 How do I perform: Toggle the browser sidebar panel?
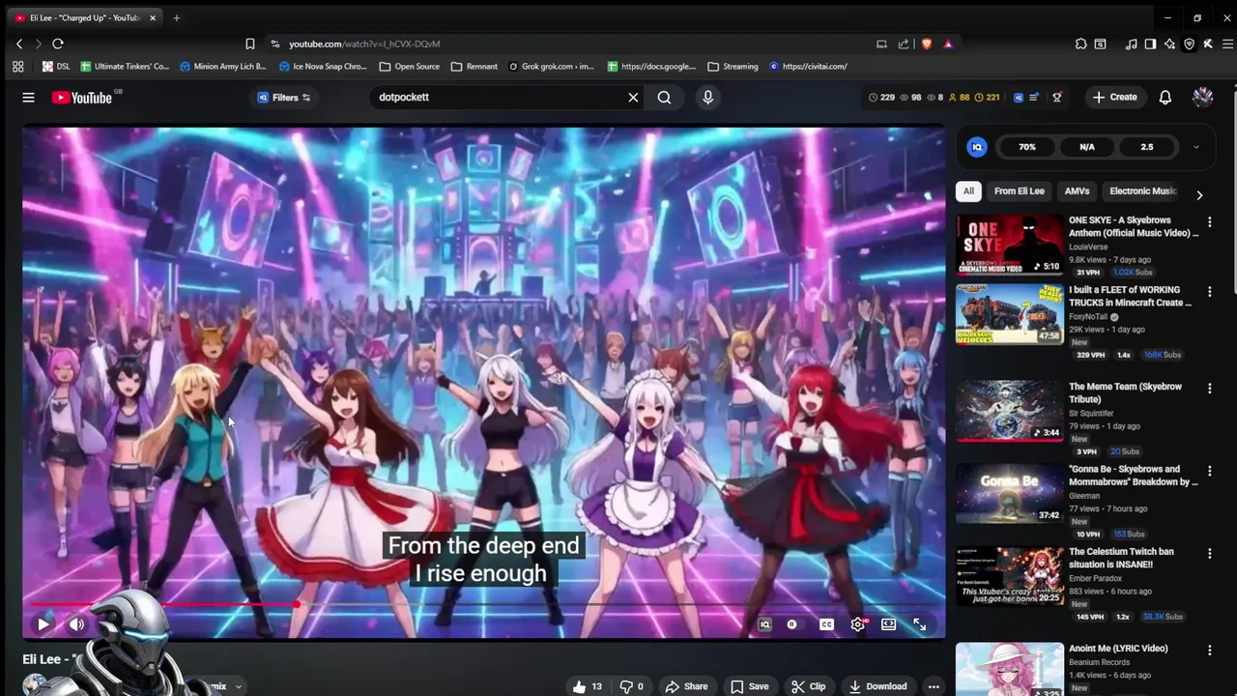[1150, 43]
